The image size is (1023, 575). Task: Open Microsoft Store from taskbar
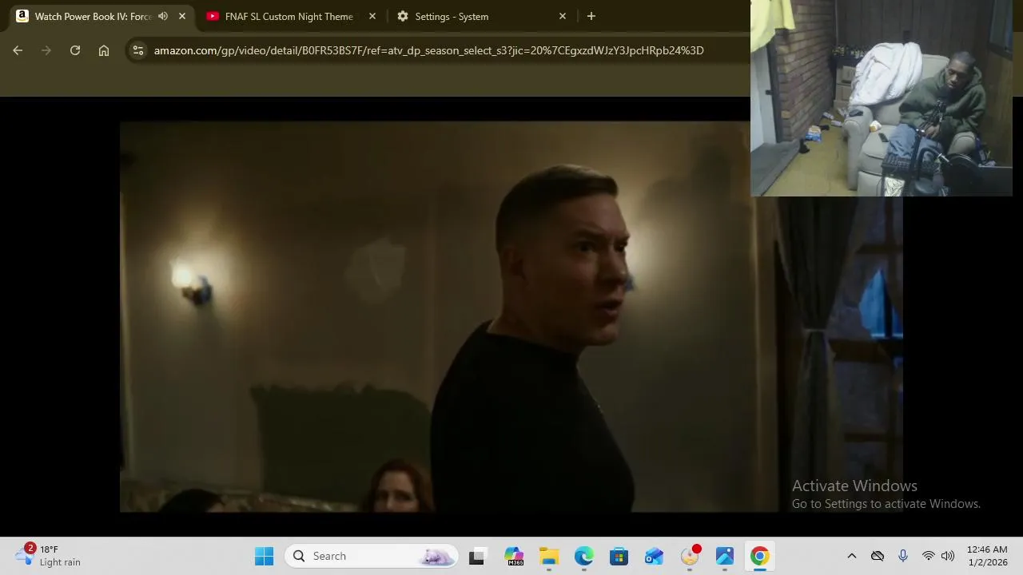click(x=619, y=556)
